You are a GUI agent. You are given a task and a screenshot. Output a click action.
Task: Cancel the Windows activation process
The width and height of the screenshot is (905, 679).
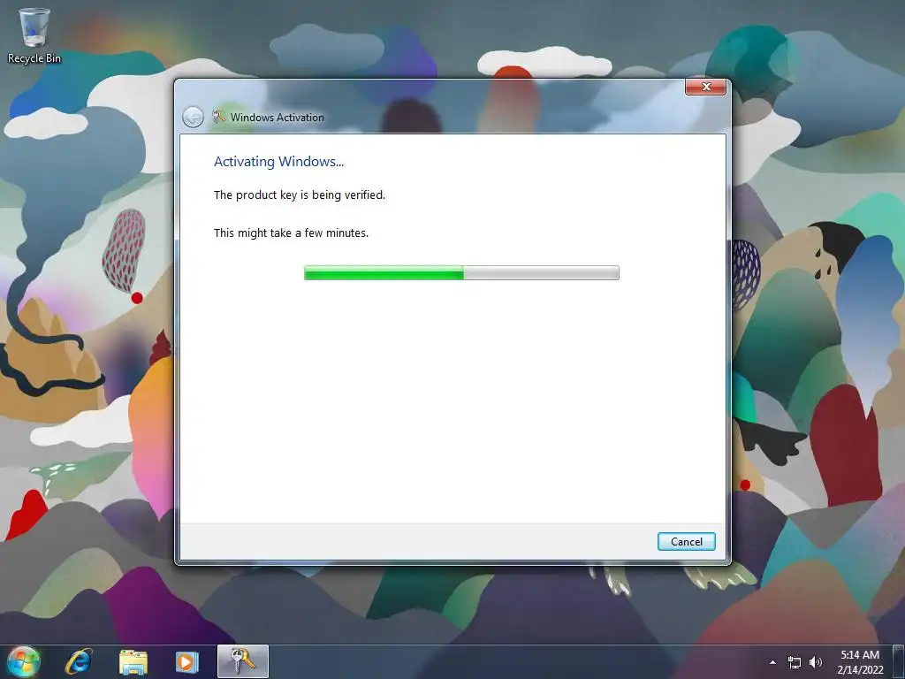click(686, 542)
